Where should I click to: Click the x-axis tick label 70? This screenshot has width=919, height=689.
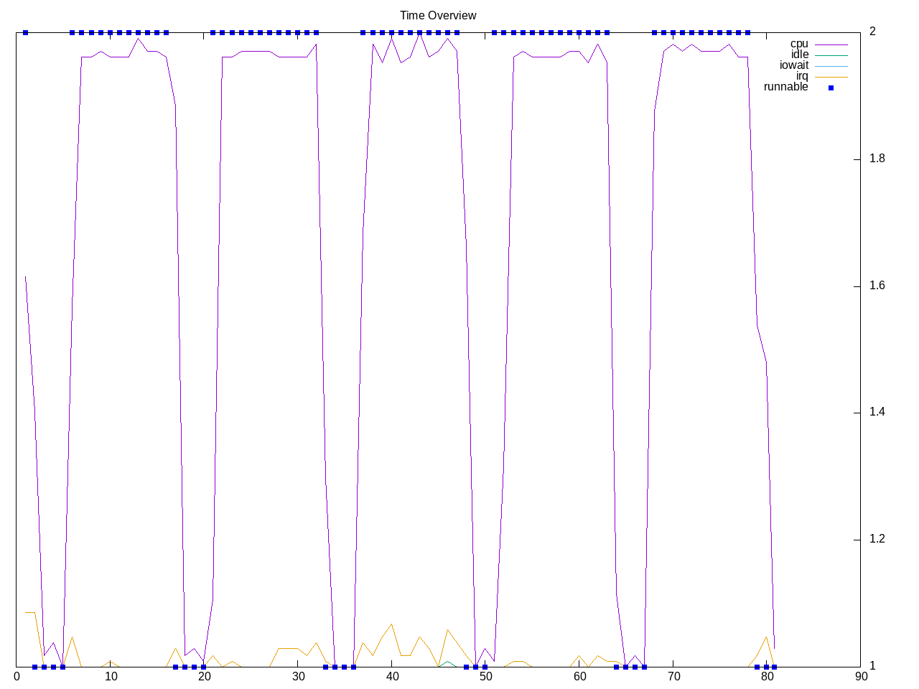pos(673,676)
